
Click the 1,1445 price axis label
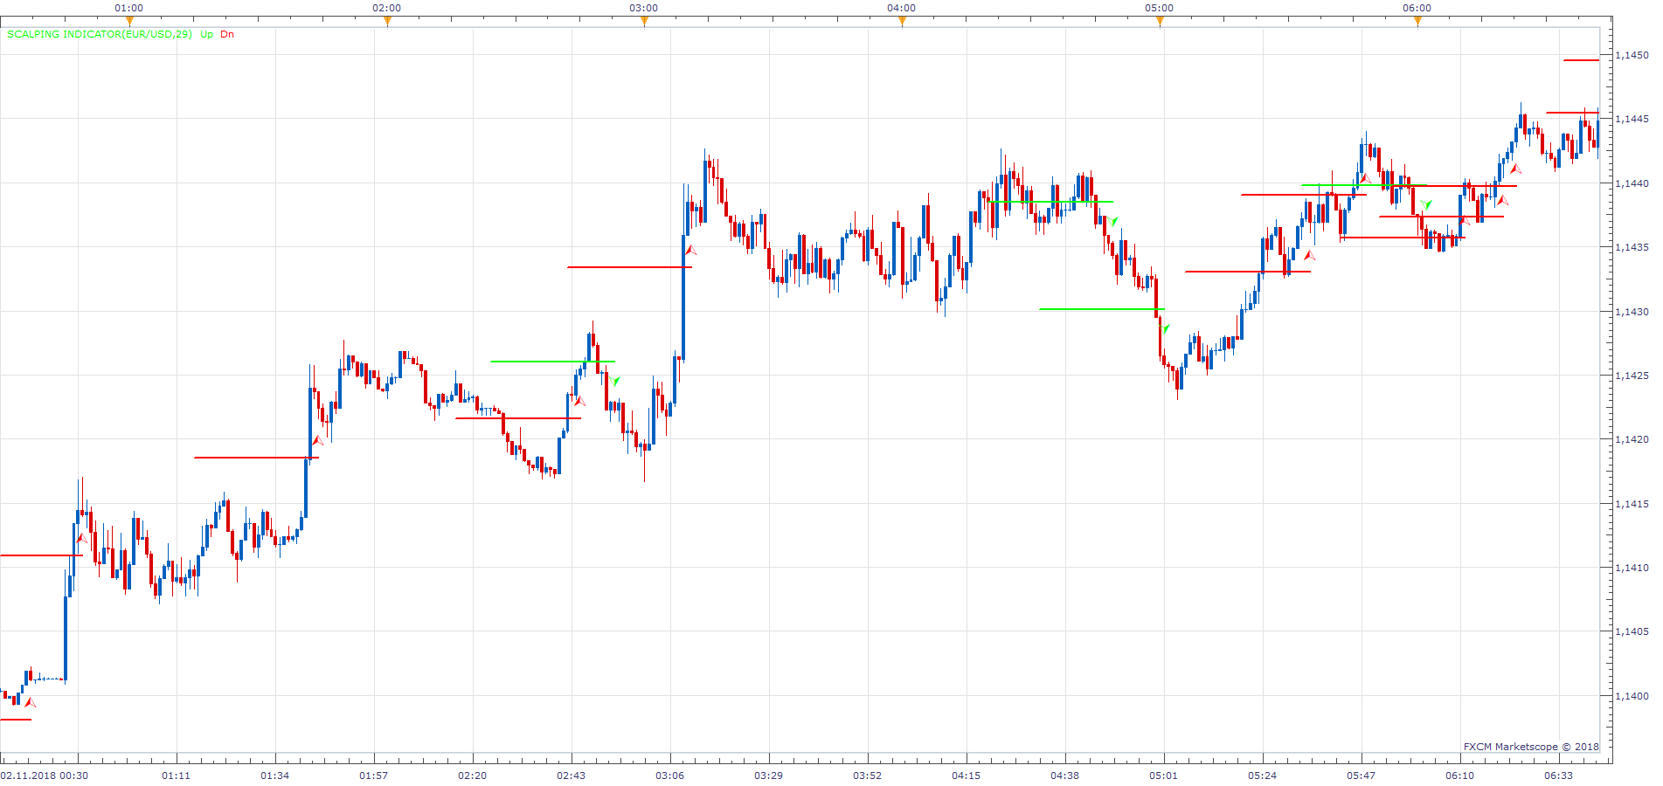point(1632,119)
